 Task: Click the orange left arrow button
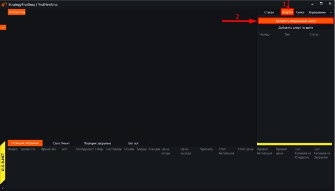pyautogui.click(x=3, y=27)
